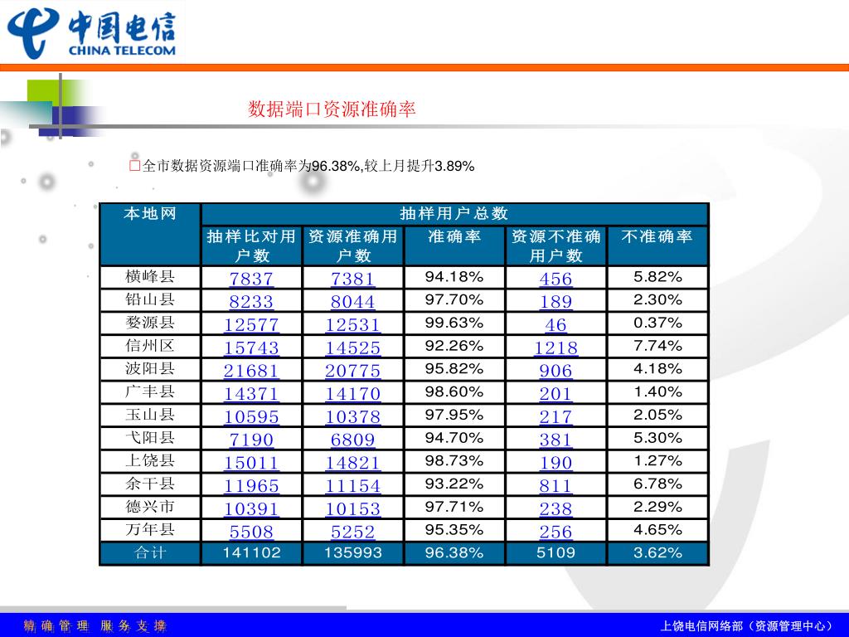Open link 381 in 弋阳县 row
The height and width of the screenshot is (637, 849).
tap(555, 440)
